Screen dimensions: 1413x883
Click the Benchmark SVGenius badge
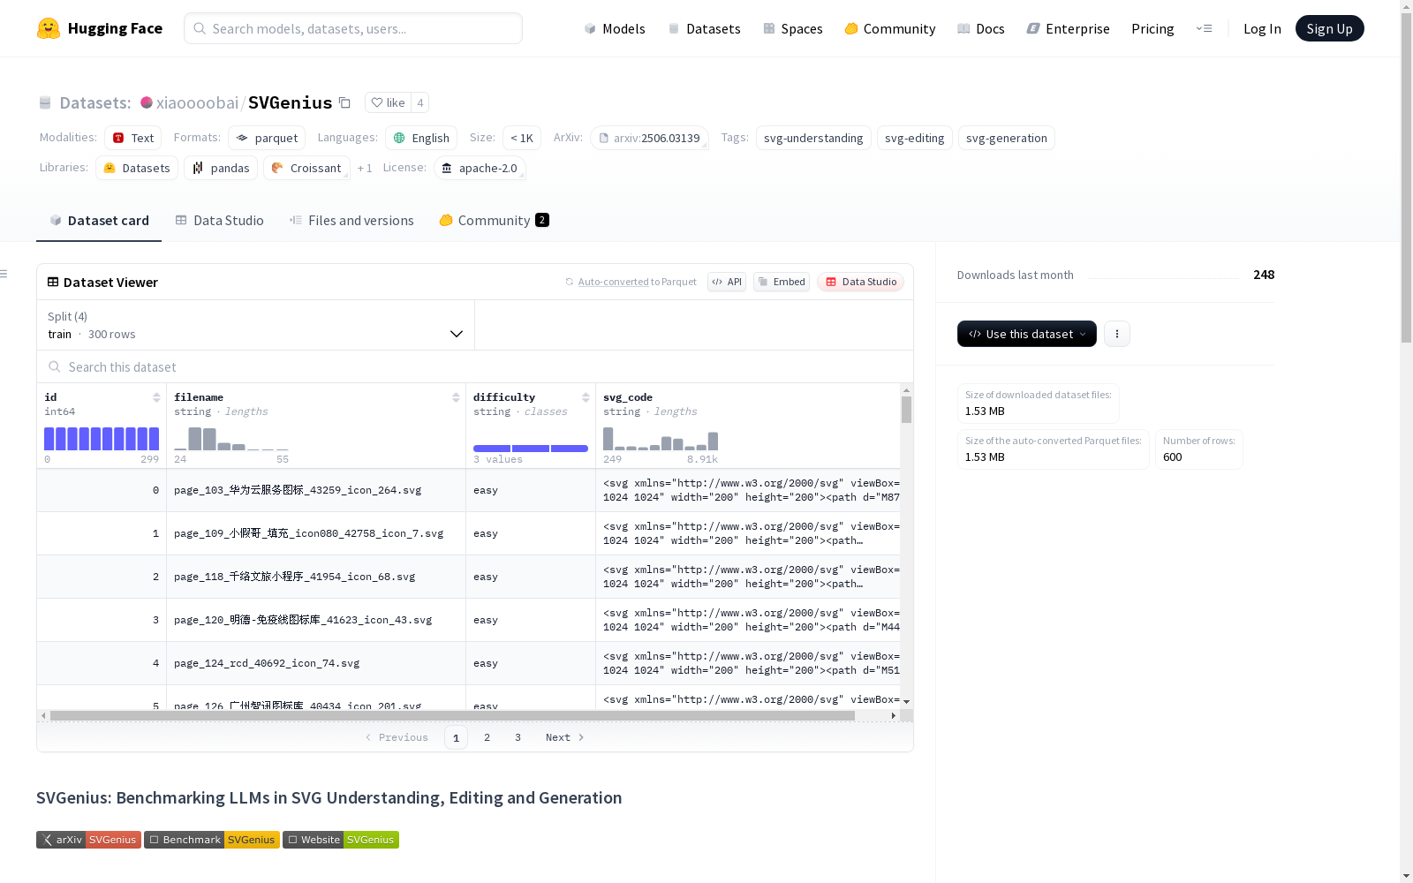click(x=212, y=840)
